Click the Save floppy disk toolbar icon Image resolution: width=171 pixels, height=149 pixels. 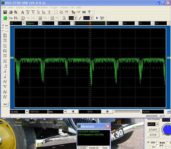tap(5, 12)
